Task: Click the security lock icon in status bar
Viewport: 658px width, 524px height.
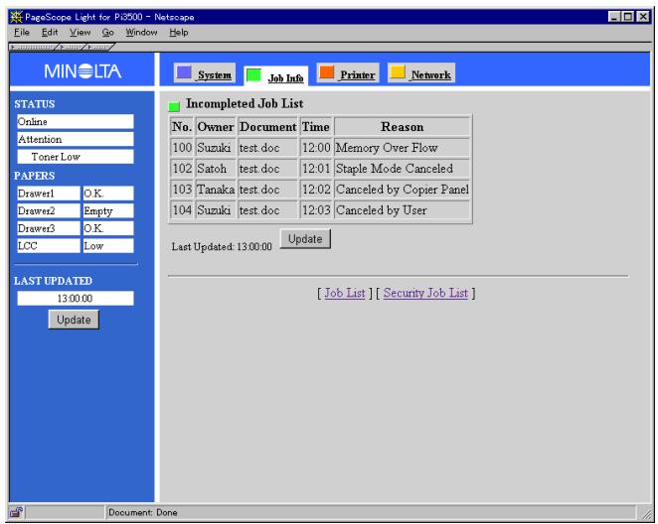Action: [x=16, y=512]
